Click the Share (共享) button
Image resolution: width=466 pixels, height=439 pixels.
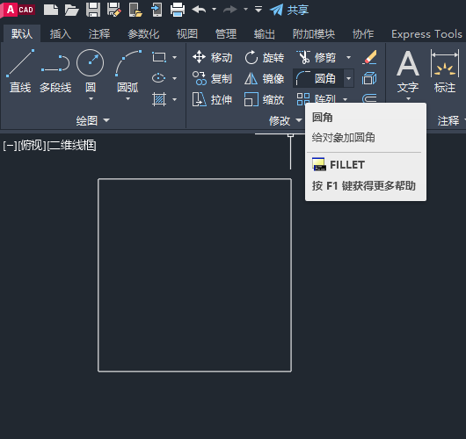point(289,10)
